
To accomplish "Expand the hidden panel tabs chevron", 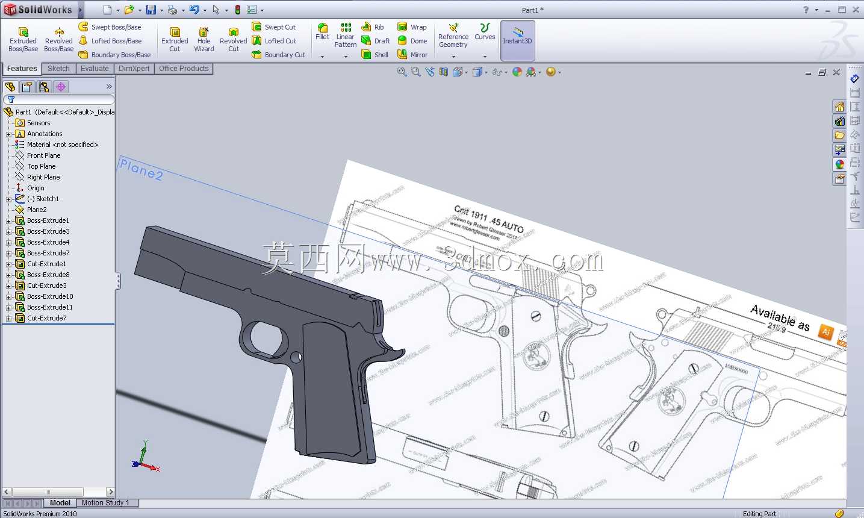I will coord(109,87).
